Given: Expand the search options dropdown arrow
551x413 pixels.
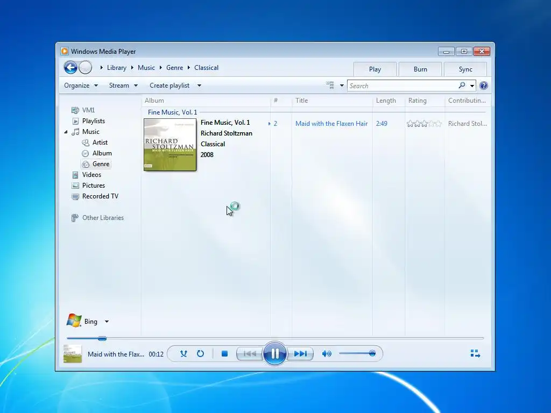Looking at the screenshot, I should [472, 86].
